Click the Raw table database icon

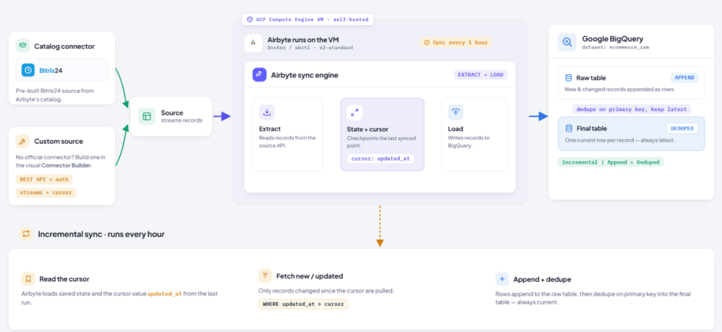pos(568,77)
